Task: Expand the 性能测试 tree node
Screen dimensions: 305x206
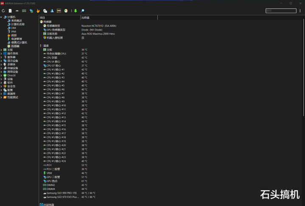Action: point(1,97)
